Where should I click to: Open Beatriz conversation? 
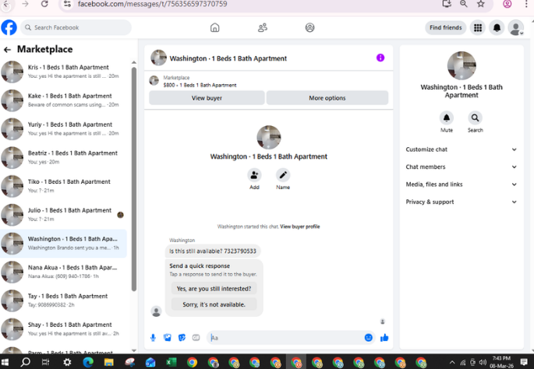63,157
